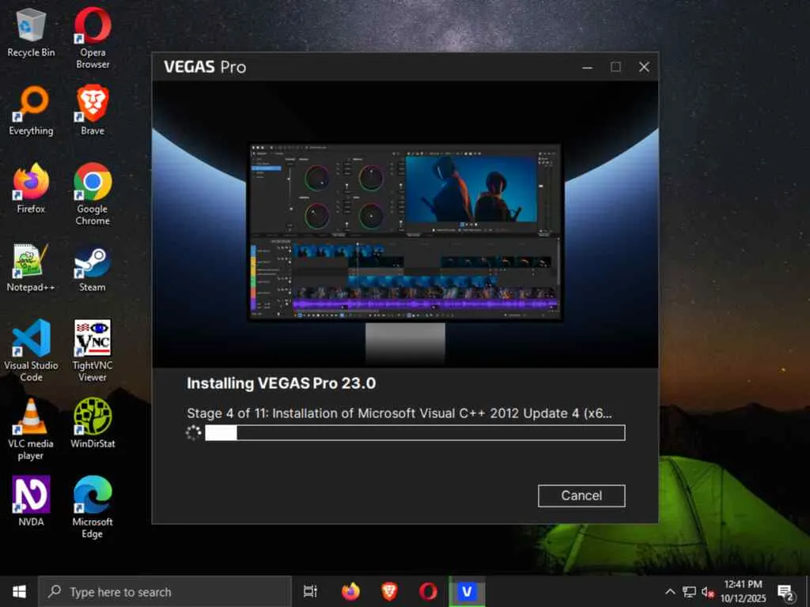Open the Windows Start menu
Viewport: 810px width, 607px height.
(19, 591)
